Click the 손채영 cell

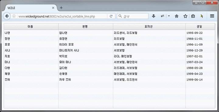[86, 74]
